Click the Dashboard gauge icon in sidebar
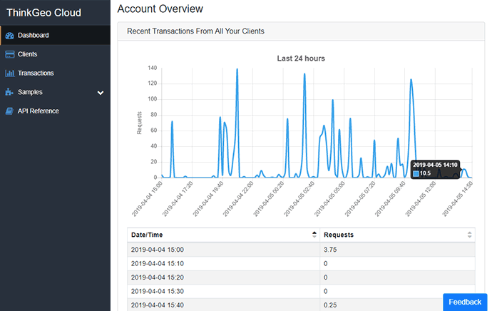The height and width of the screenshot is (311, 492). [9, 35]
